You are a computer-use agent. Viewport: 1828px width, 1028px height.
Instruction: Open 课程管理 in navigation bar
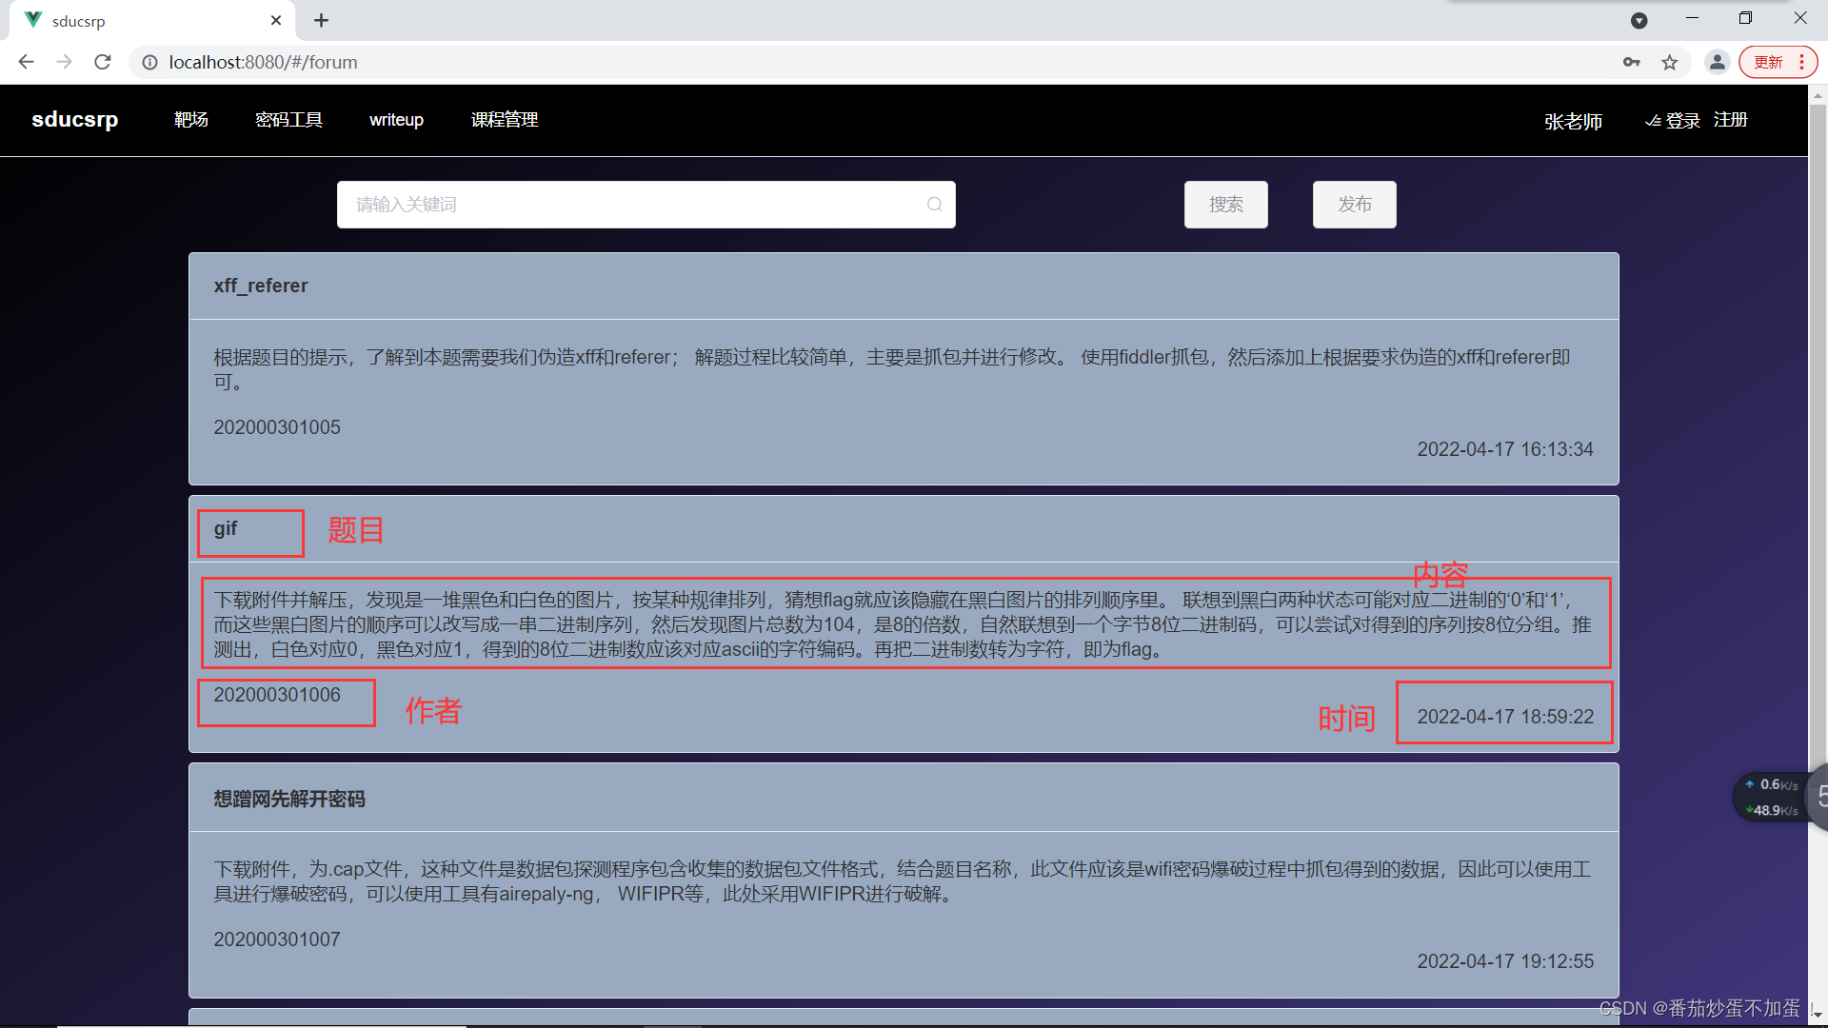[x=505, y=120]
